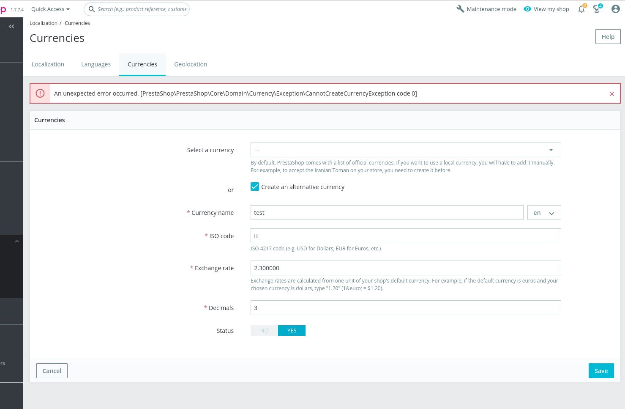Click the orders notification icon with badge
This screenshot has width=625, height=409.
(597, 9)
